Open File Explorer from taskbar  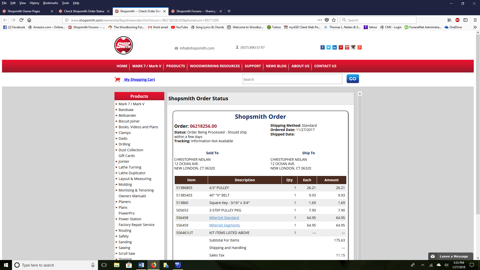116,265
